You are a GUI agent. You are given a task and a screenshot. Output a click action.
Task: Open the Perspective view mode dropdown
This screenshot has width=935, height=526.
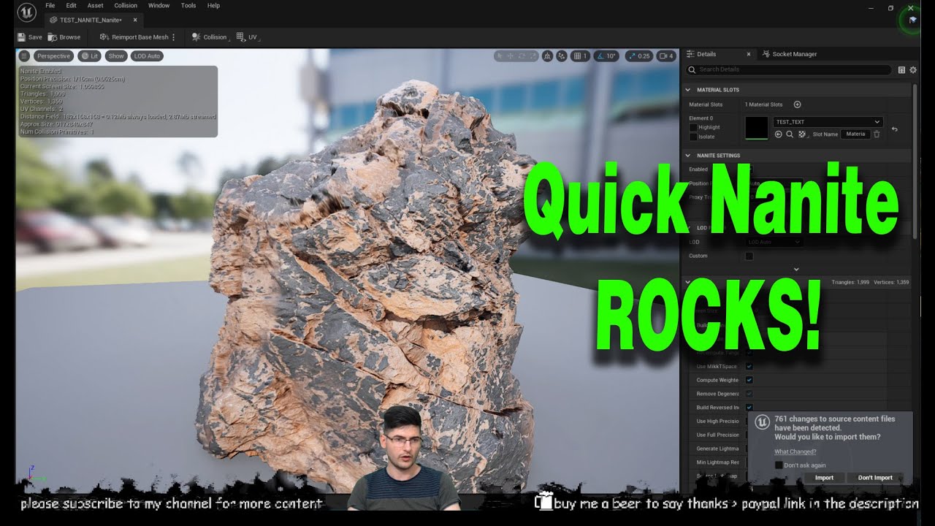(54, 56)
